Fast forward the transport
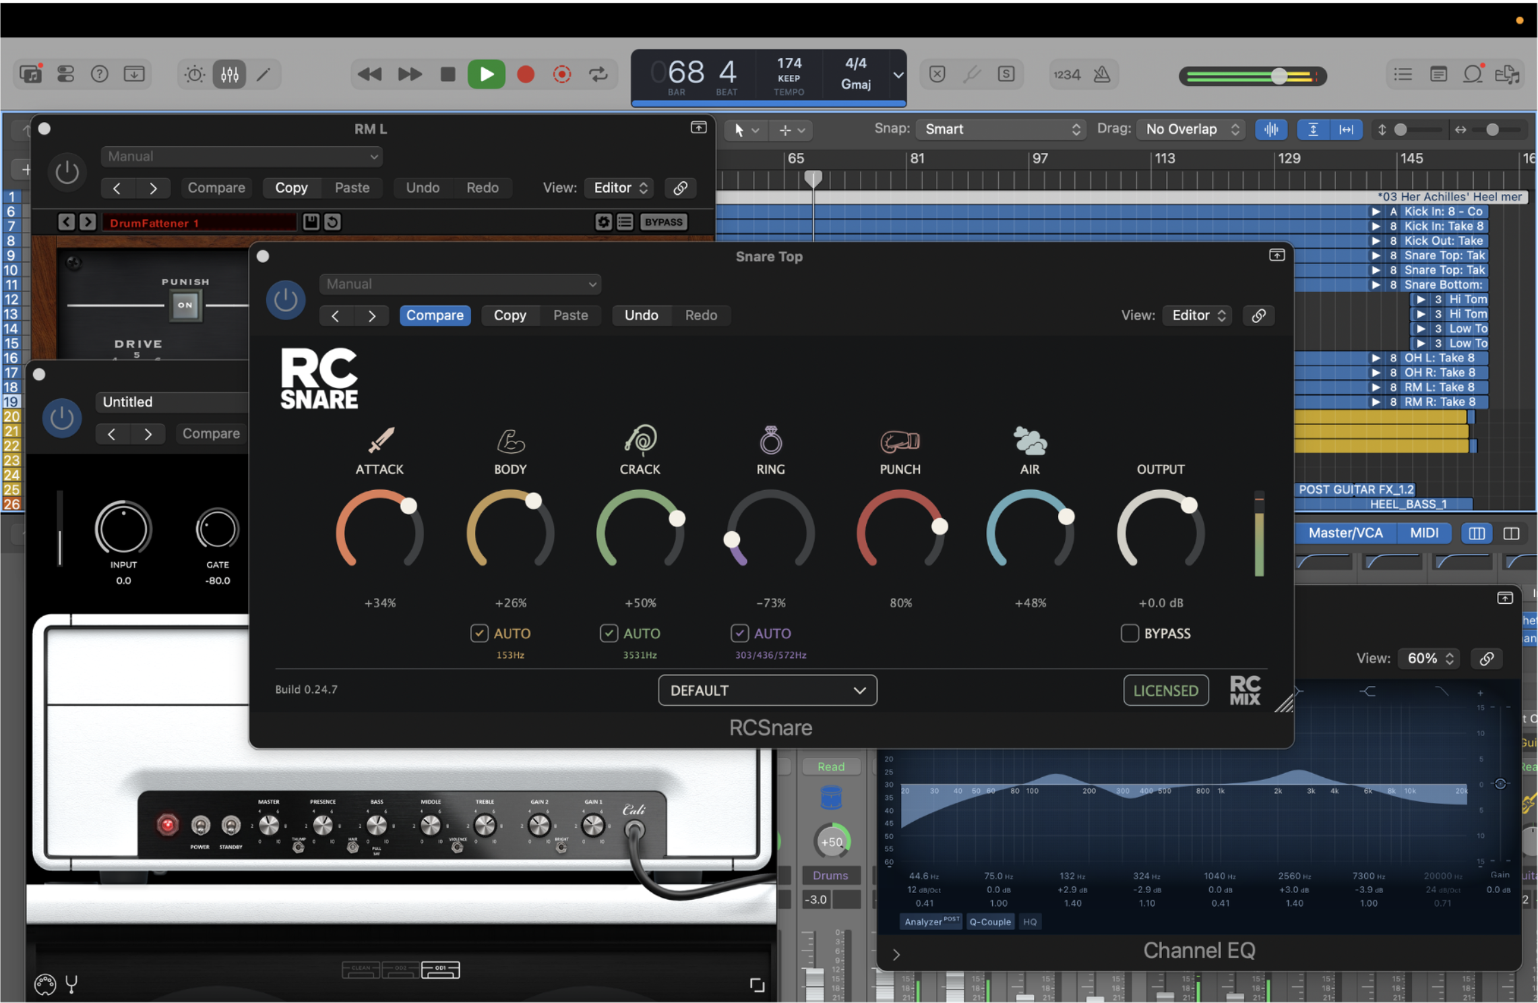This screenshot has height=1003, width=1538. [409, 74]
